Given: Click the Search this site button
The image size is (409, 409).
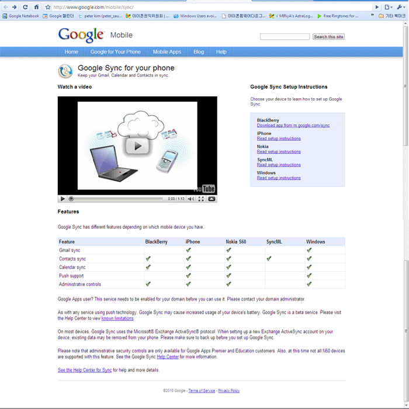Looking at the screenshot, I should [328, 37].
